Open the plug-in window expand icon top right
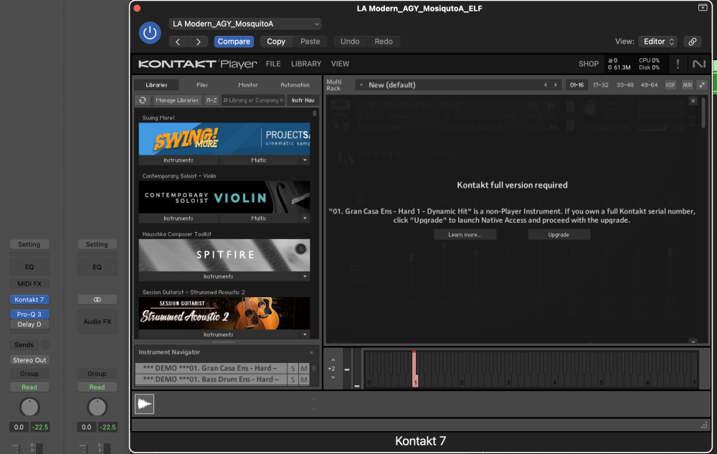The width and height of the screenshot is (717, 454). tap(703, 8)
